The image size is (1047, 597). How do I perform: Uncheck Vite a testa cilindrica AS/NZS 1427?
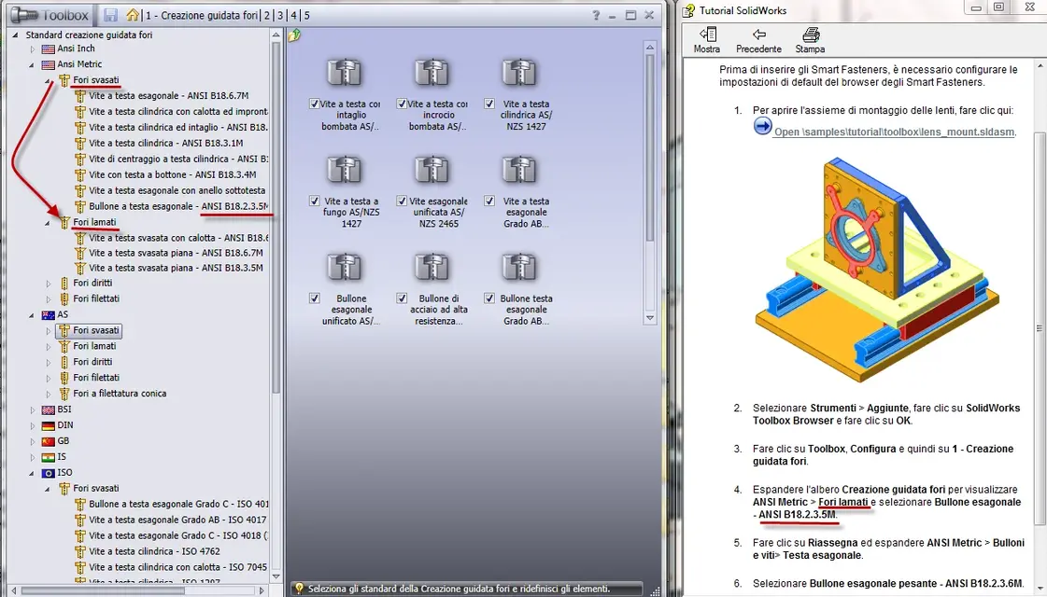489,104
